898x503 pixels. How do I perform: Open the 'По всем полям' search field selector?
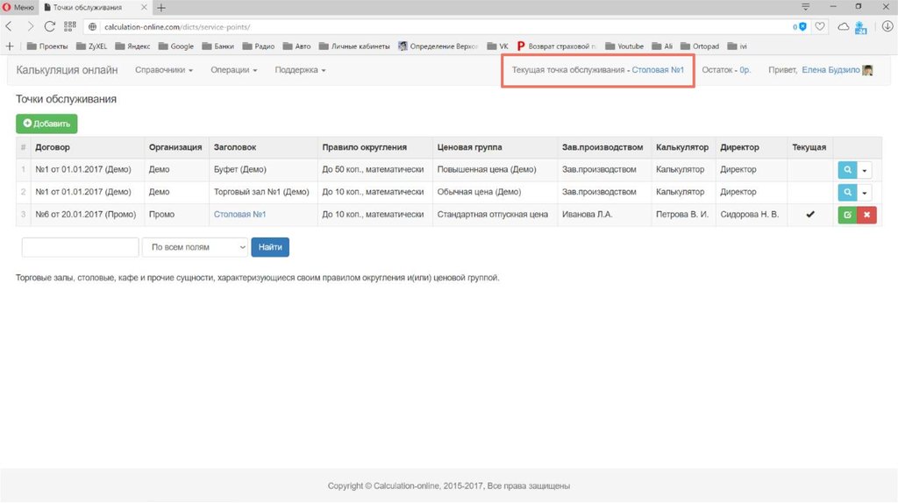tap(195, 248)
